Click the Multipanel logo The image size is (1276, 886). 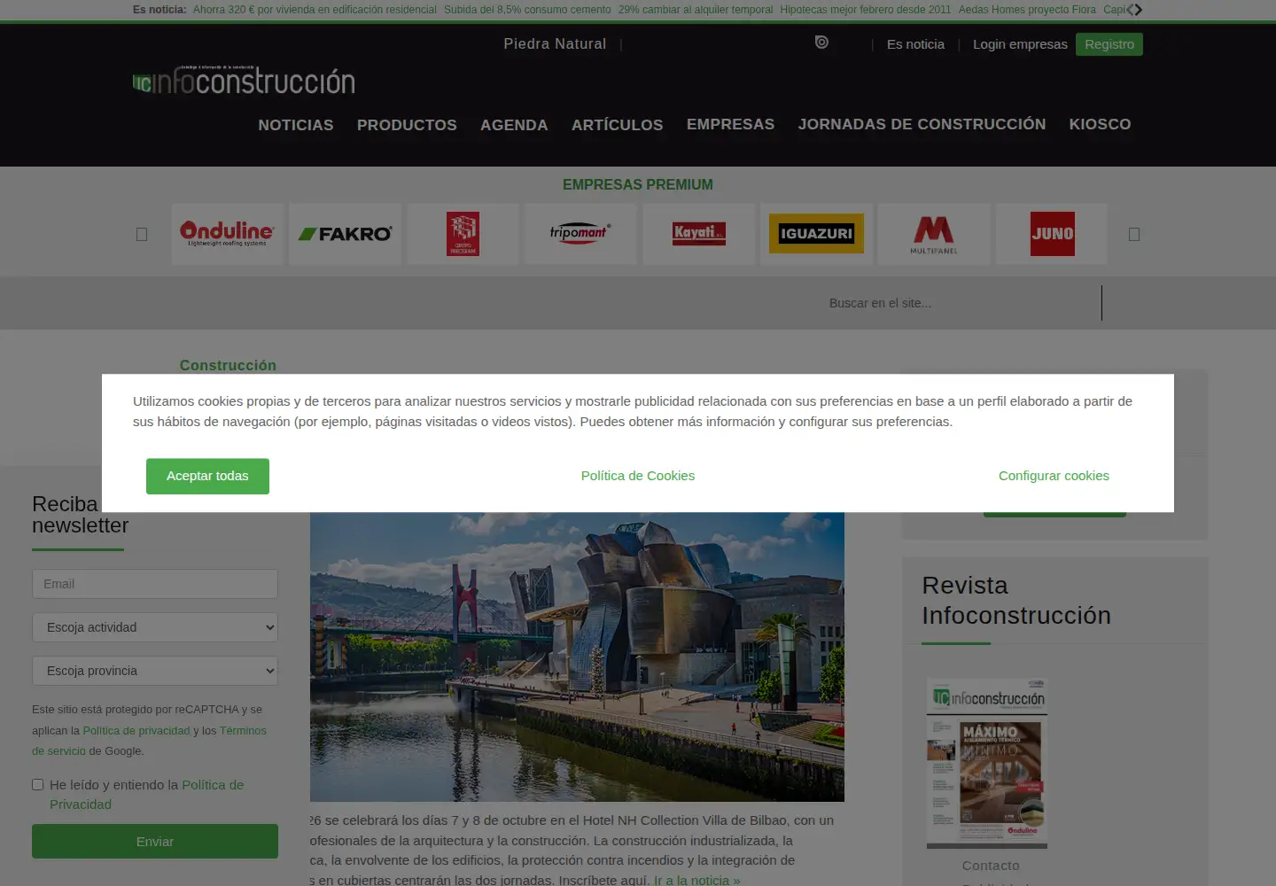[x=934, y=234]
